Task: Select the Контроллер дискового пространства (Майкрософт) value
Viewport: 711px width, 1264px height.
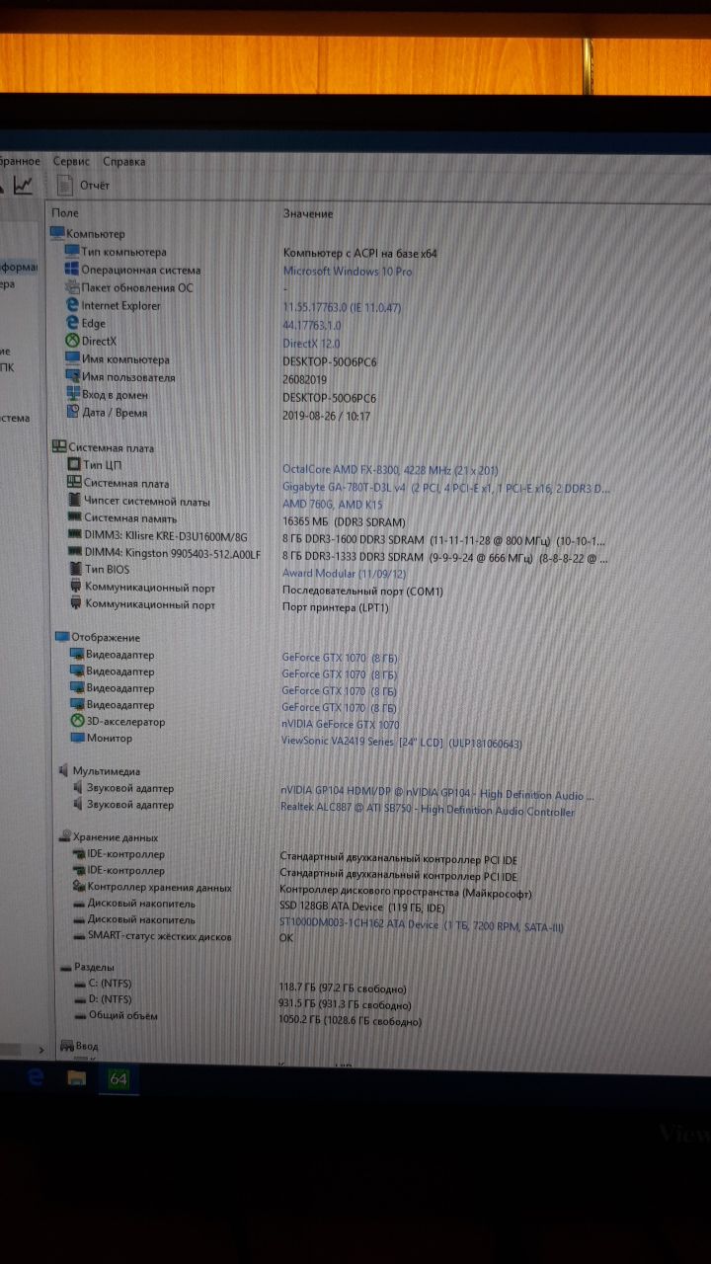Action: [406, 893]
